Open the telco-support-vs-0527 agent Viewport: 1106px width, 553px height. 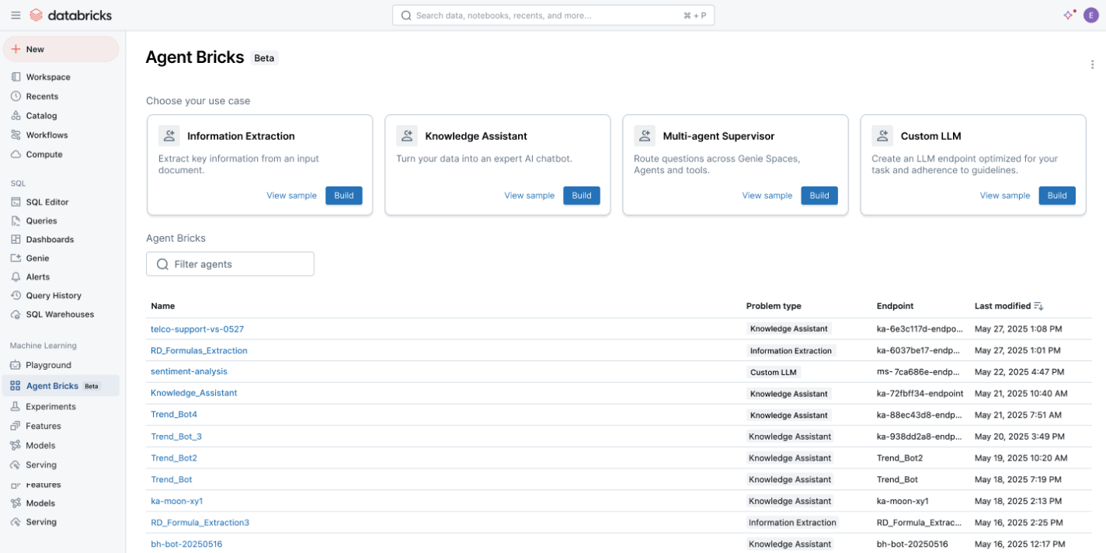(197, 329)
